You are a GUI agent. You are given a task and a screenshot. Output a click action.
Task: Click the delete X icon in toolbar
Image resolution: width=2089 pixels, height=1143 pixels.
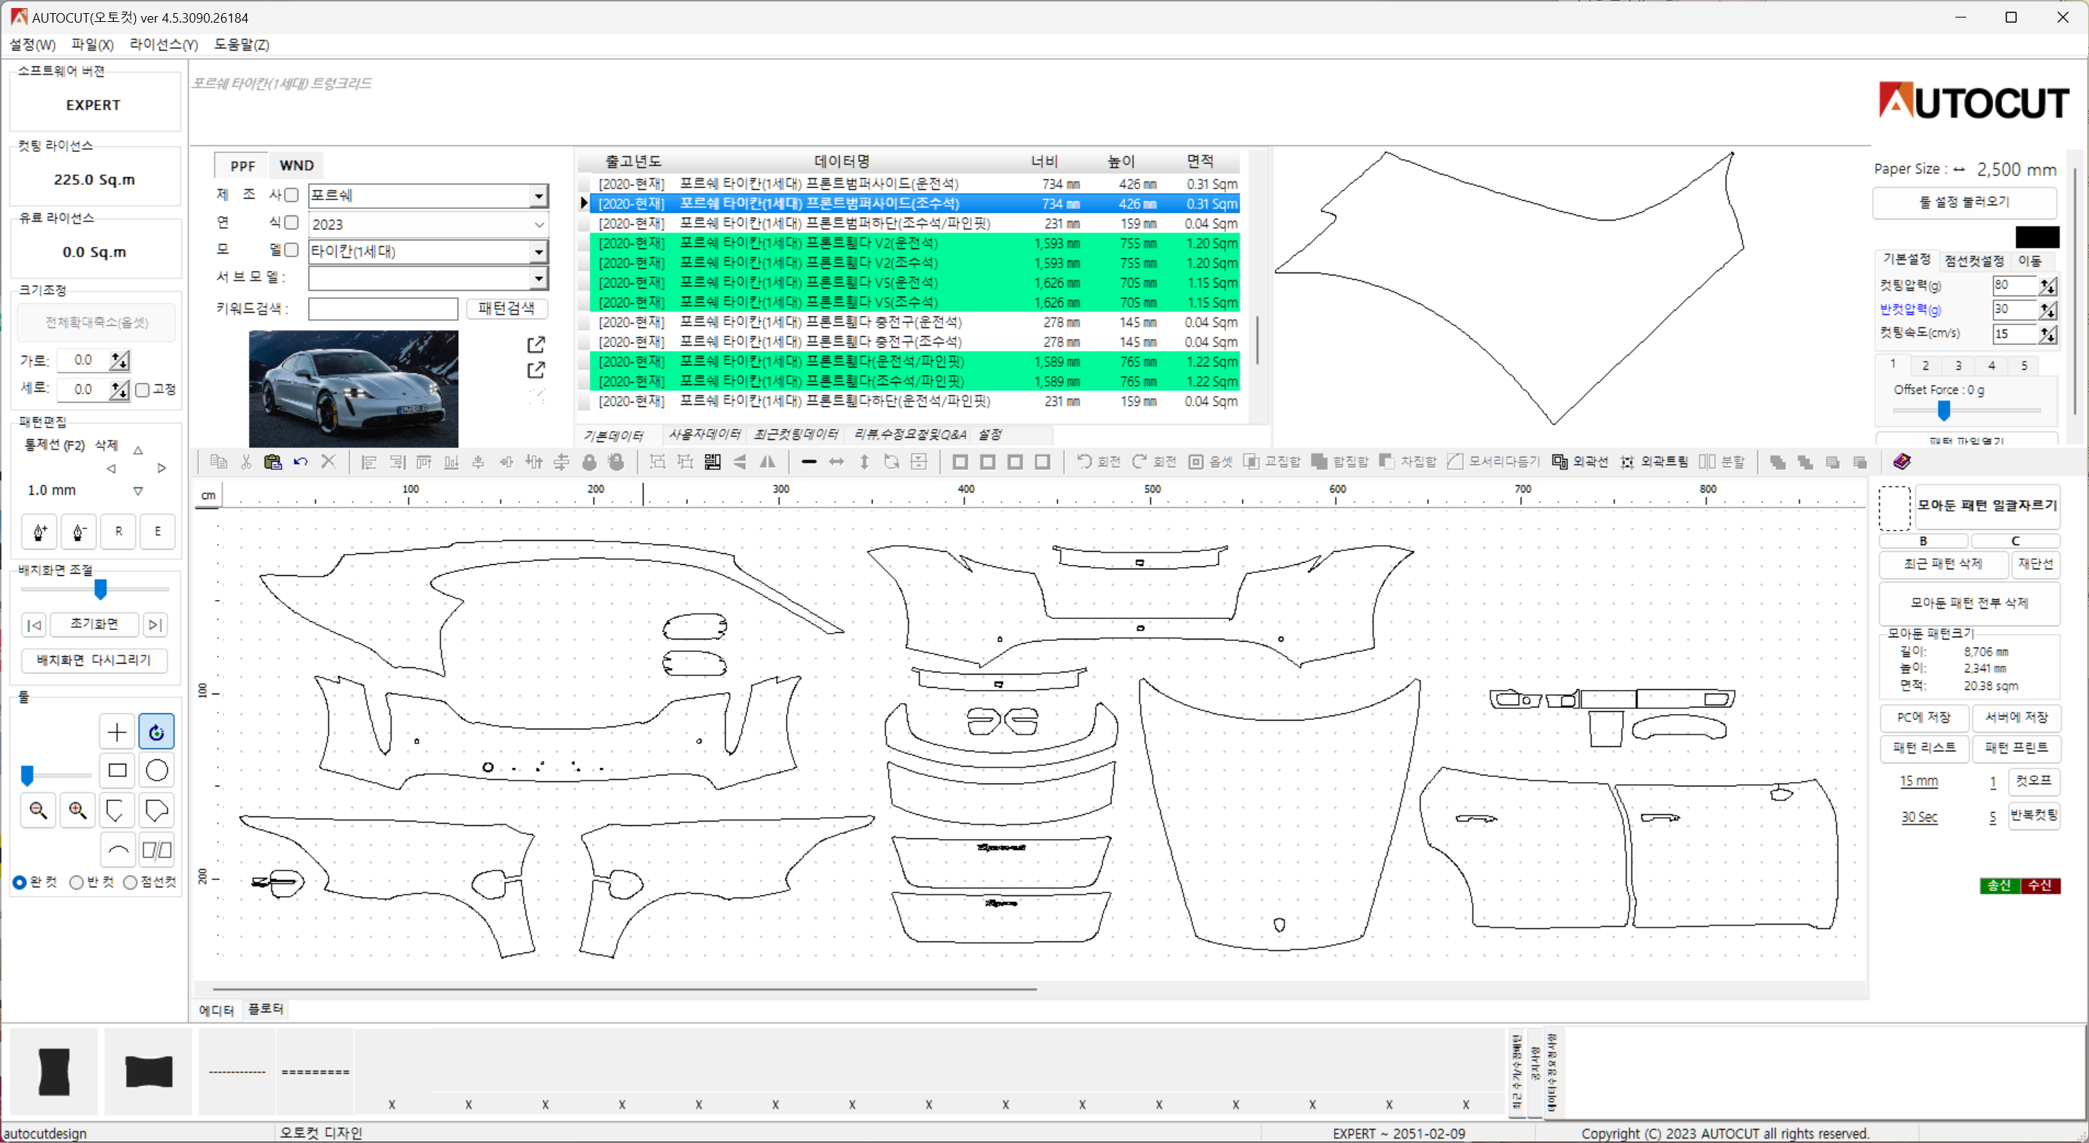pyautogui.click(x=327, y=462)
